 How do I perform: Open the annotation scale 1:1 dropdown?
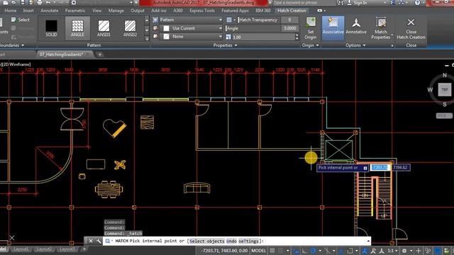[392, 251]
